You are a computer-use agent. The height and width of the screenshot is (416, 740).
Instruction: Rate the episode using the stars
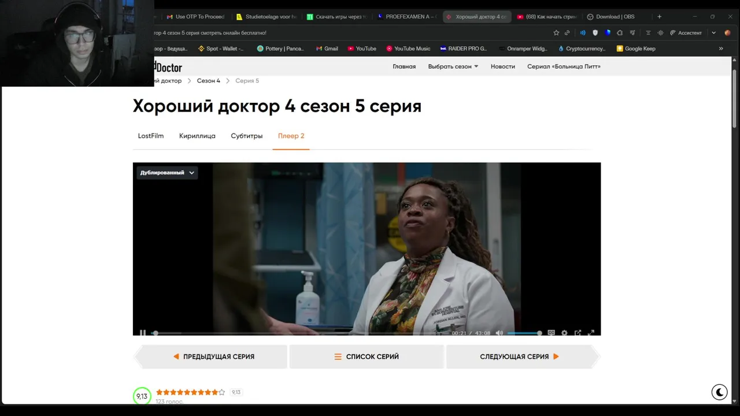pos(190,392)
